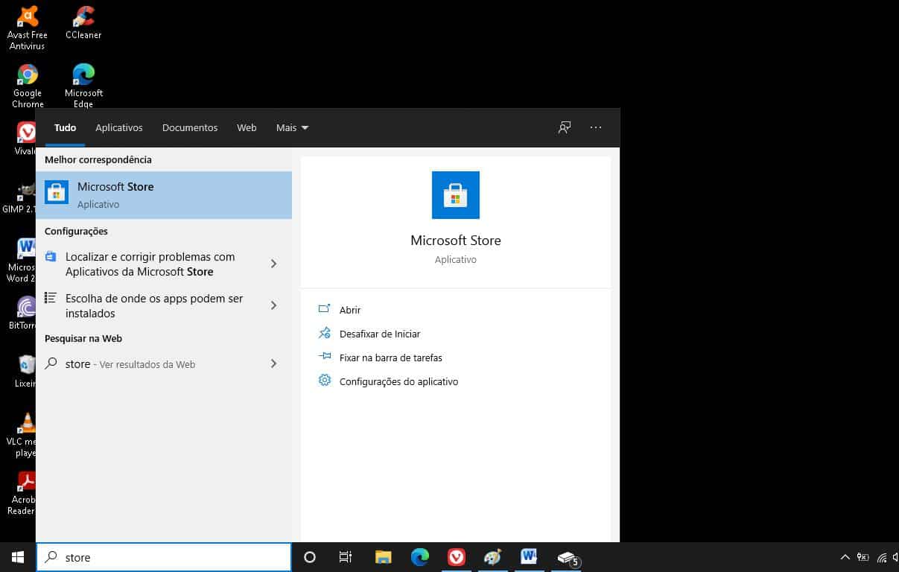899x572 pixels.
Task: Open Vivaldi browser from the taskbar
Action: 457,557
